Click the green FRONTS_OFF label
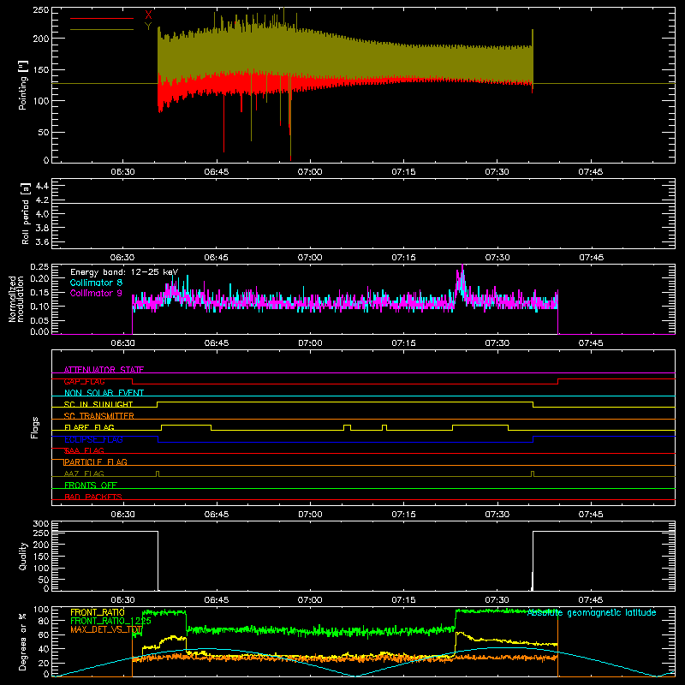 [91, 485]
